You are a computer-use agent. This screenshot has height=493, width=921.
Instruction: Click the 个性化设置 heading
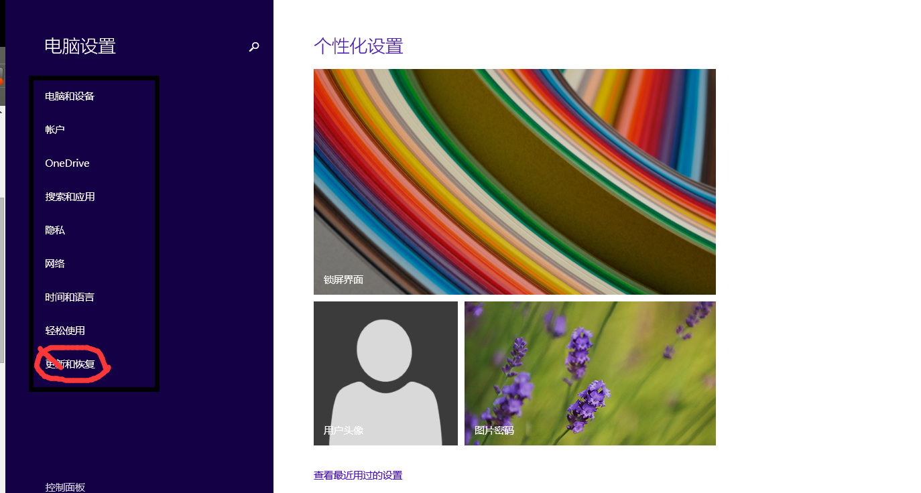tap(359, 46)
